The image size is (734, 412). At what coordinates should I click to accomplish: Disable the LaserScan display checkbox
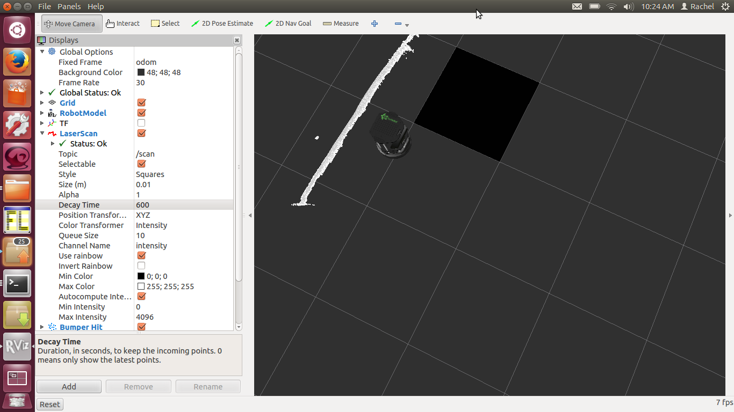pyautogui.click(x=141, y=134)
